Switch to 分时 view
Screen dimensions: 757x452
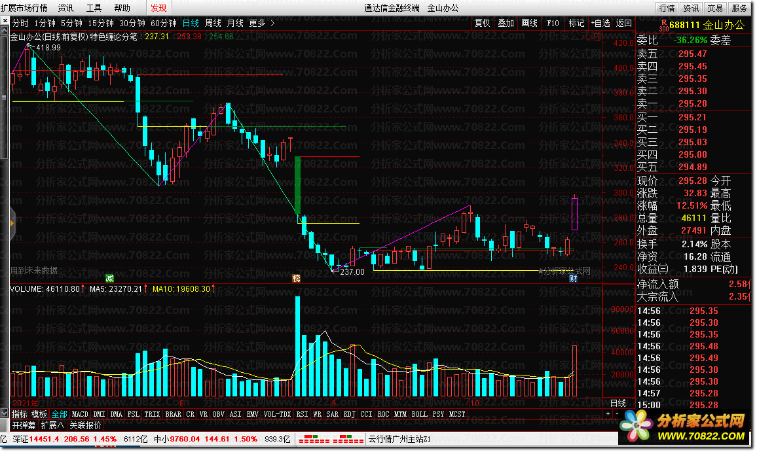(x=20, y=23)
